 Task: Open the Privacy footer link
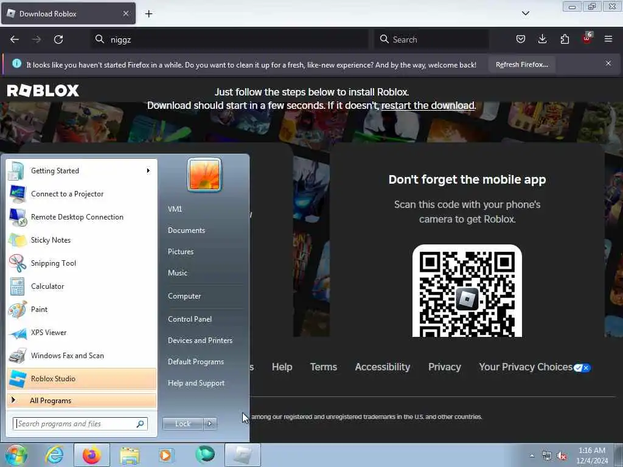coord(445,367)
